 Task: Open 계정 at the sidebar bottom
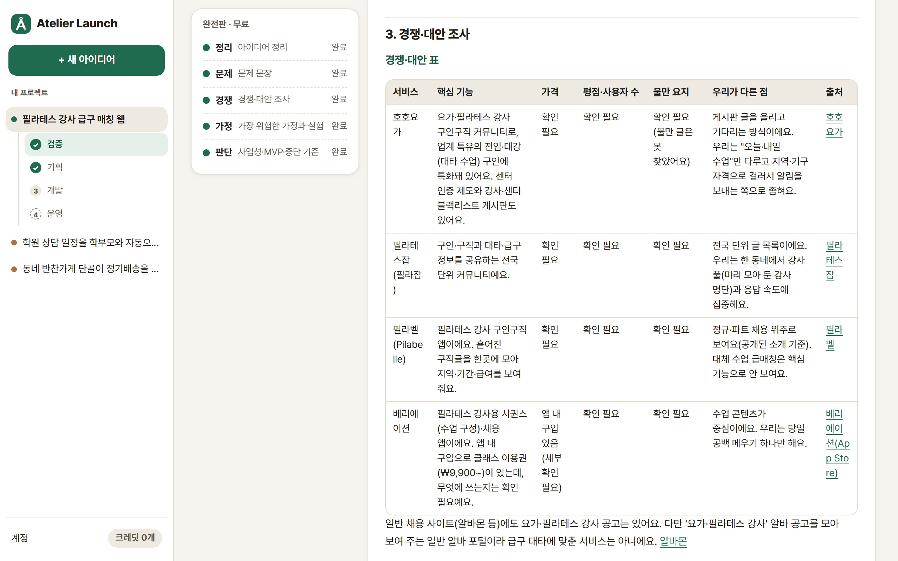(x=20, y=538)
